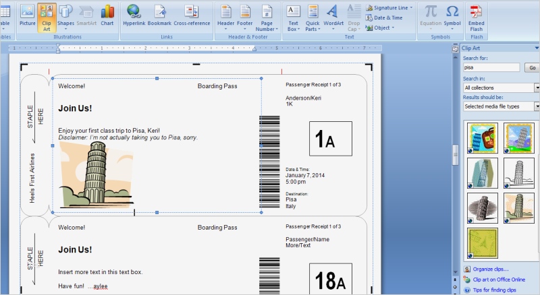Insert a Bookmark
The width and height of the screenshot is (540, 295).
159,15
